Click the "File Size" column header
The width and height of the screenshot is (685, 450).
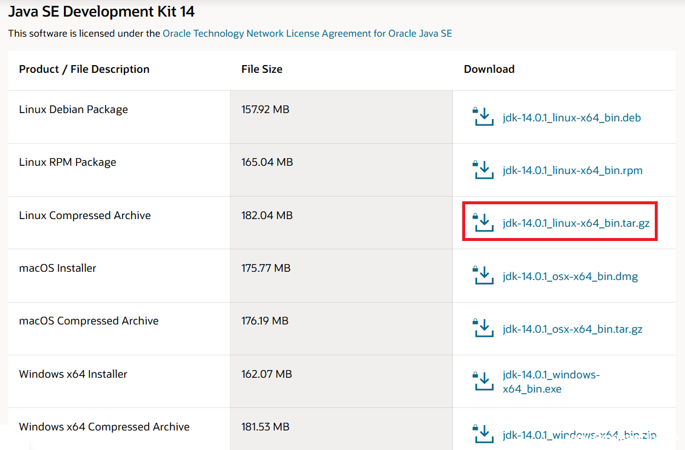[x=261, y=69]
